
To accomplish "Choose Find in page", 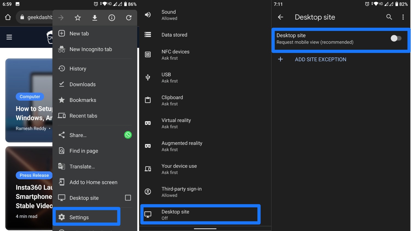I will click(x=95, y=151).
